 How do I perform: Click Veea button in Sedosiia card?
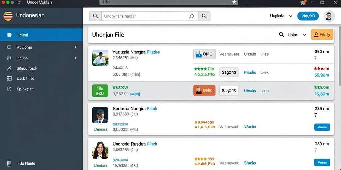click(x=322, y=127)
